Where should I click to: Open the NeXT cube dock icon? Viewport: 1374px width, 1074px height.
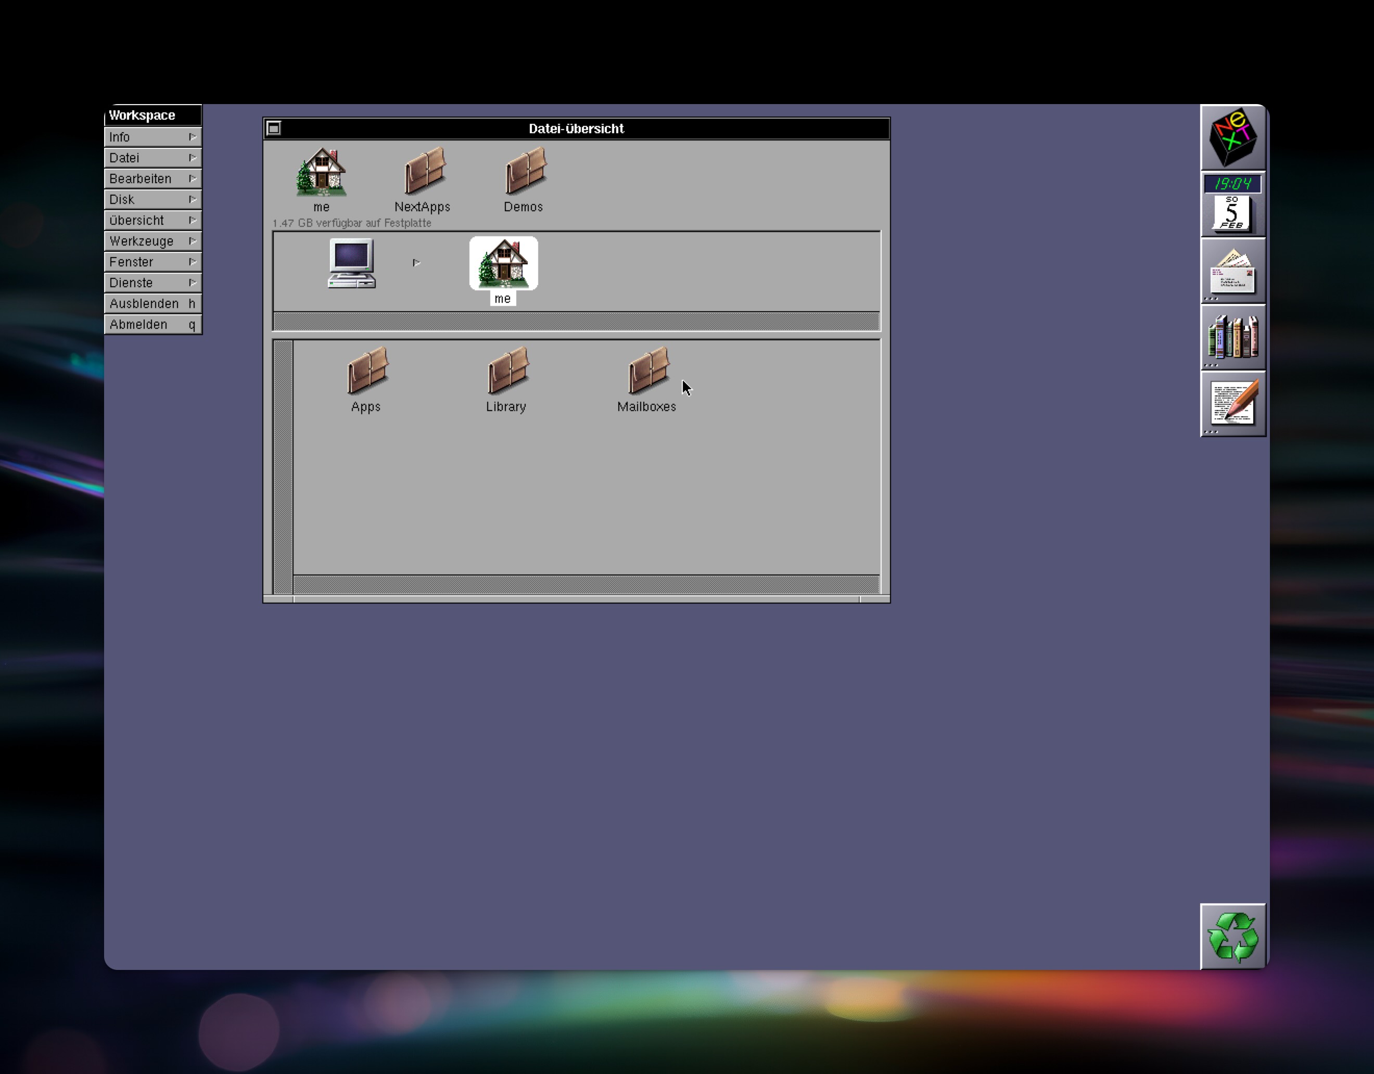click(1232, 137)
